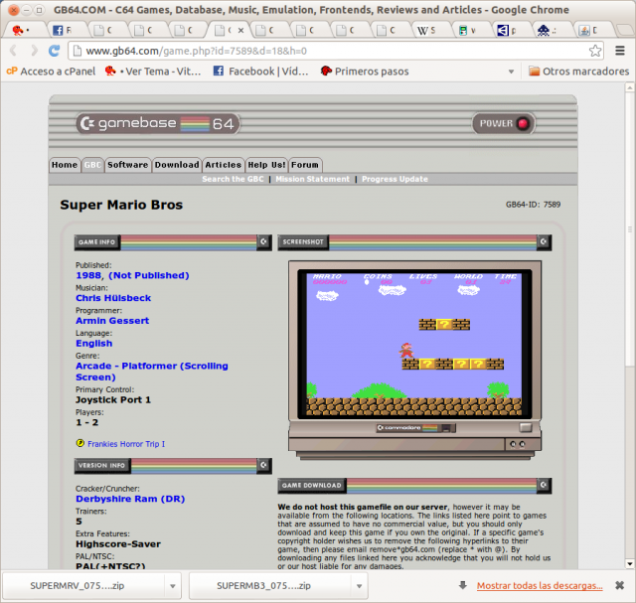Viewport: 636px width, 603px height.
Task: Open a new tab with the new-tab button
Action: (x=623, y=30)
